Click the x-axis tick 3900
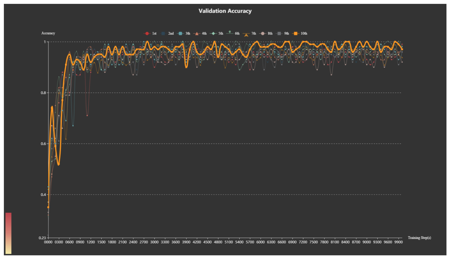Viewport: 452px width, 261px height. pos(186,242)
